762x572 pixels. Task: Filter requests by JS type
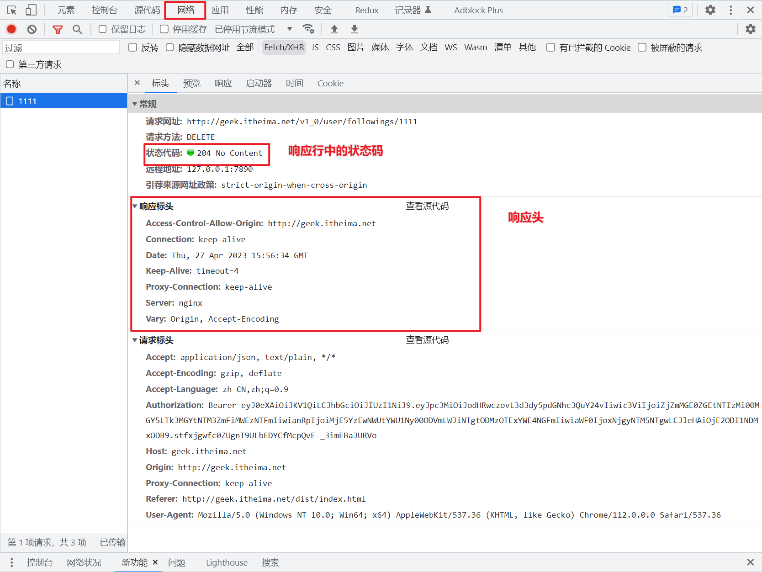[315, 48]
